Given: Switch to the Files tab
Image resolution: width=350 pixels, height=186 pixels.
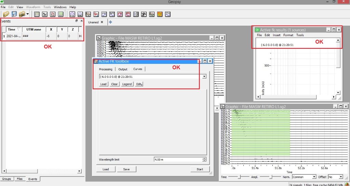Looking at the screenshot, I should (20, 179).
